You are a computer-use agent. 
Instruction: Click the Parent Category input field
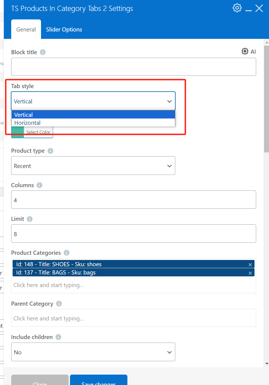tap(133, 318)
